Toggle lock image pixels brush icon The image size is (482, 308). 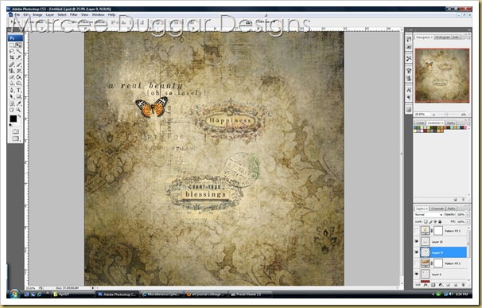430,221
